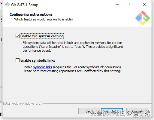Click the "Enable symbolic links" label text

pos(38,60)
